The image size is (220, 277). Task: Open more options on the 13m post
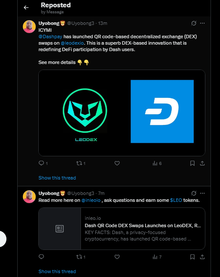[202, 23]
